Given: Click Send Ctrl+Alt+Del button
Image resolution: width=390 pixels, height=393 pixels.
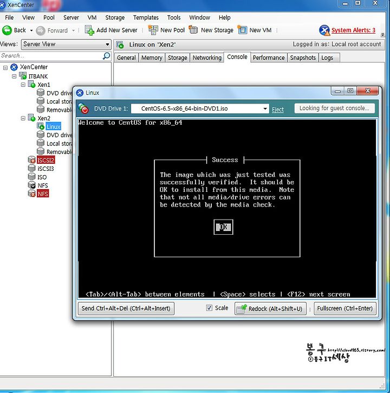Looking at the screenshot, I should (x=126, y=308).
